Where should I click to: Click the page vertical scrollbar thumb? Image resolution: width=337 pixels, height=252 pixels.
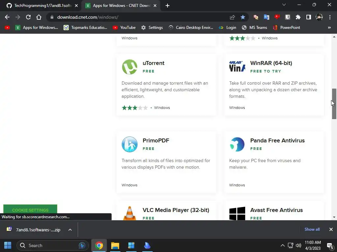(334, 104)
